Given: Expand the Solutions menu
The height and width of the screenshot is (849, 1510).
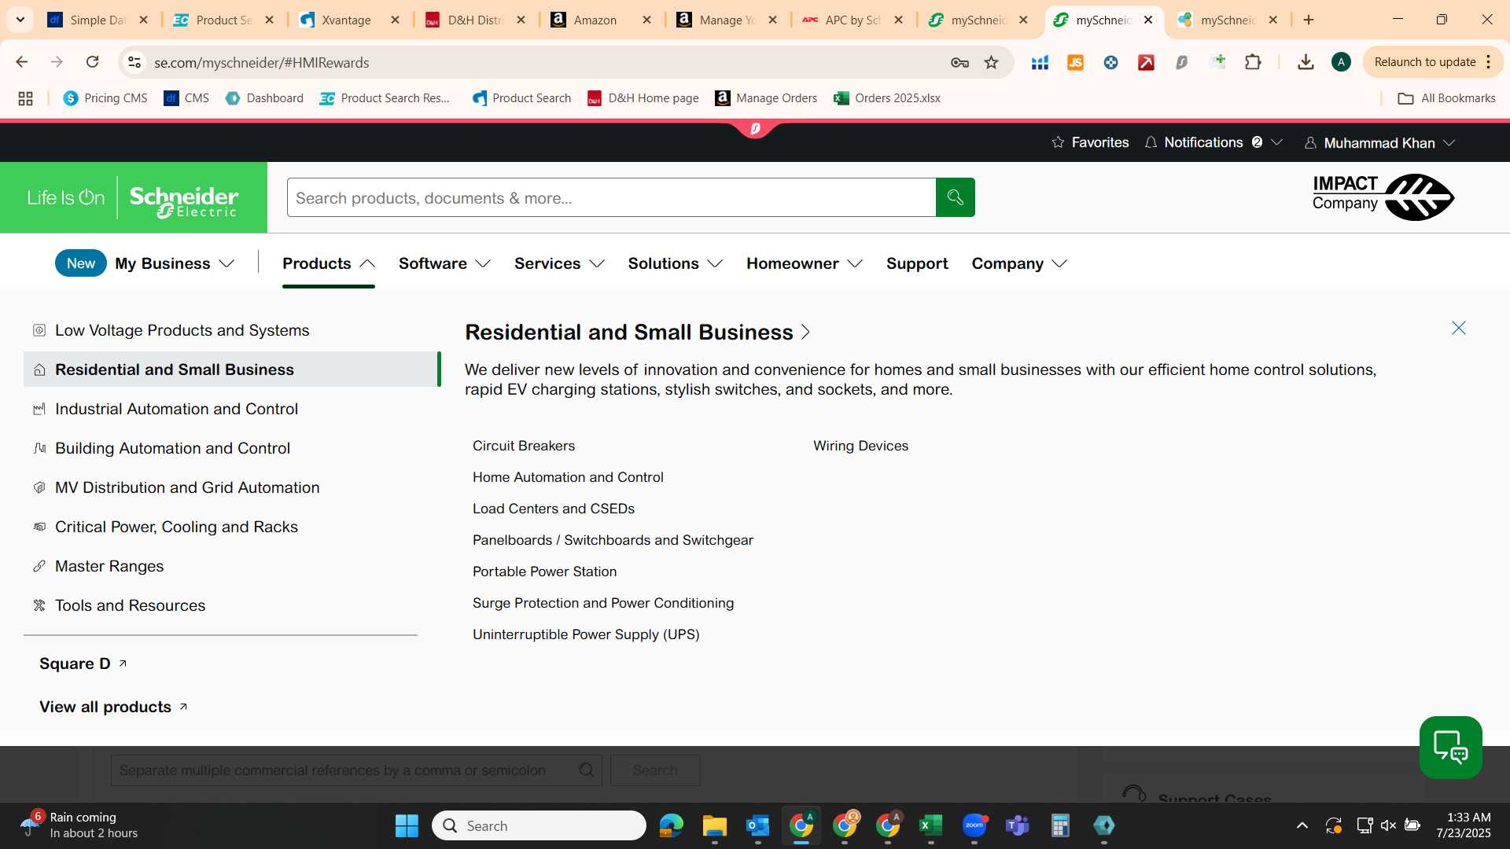Looking at the screenshot, I should pyautogui.click(x=675, y=263).
